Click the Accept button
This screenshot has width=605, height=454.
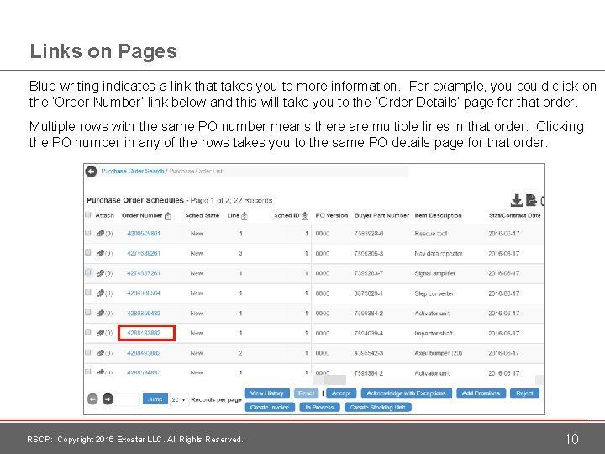341,393
